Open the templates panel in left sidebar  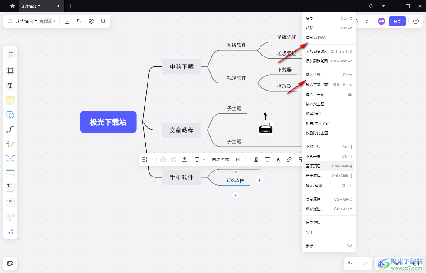[10, 54]
